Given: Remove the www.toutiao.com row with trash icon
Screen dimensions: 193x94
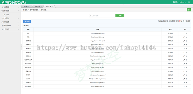Looking at the screenshot, I should pos(186,56).
